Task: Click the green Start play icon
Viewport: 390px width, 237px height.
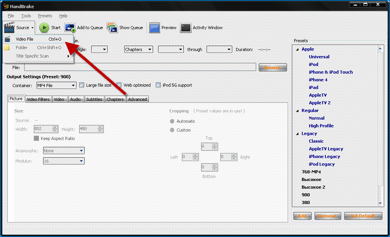Action: point(44,28)
